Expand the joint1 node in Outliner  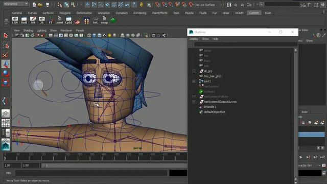tap(194, 81)
